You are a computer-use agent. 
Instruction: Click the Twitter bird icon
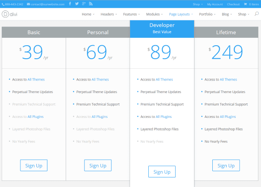tap(77, 3)
